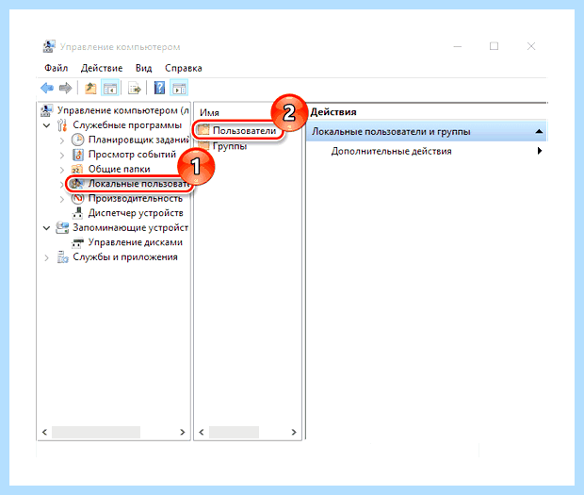584x495 pixels.
Task: Select the root Управление компьютером node
Action: pos(123,110)
